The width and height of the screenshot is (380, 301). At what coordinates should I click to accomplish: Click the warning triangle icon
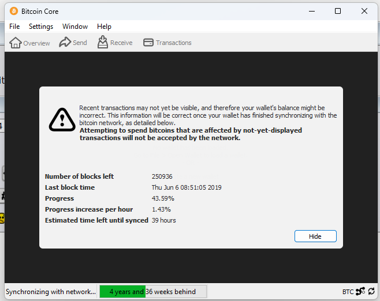click(x=62, y=120)
